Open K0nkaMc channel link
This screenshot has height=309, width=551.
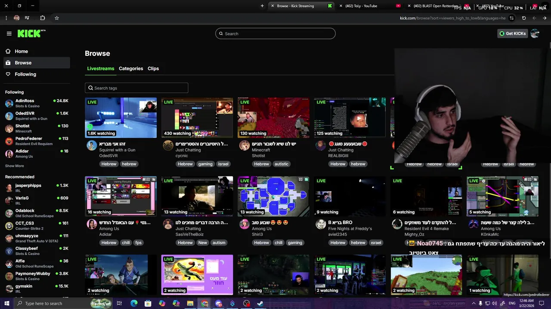coord(490,234)
